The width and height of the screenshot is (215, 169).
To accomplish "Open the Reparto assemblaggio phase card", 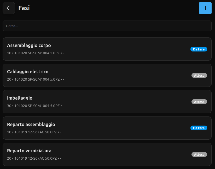I will [x=107, y=128].
